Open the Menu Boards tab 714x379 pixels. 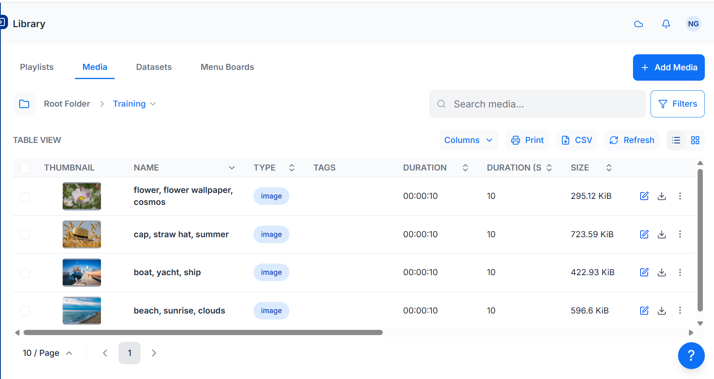point(227,67)
